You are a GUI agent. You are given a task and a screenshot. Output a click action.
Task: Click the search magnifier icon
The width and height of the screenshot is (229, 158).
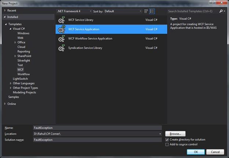pyautogui.click(x=221, y=11)
